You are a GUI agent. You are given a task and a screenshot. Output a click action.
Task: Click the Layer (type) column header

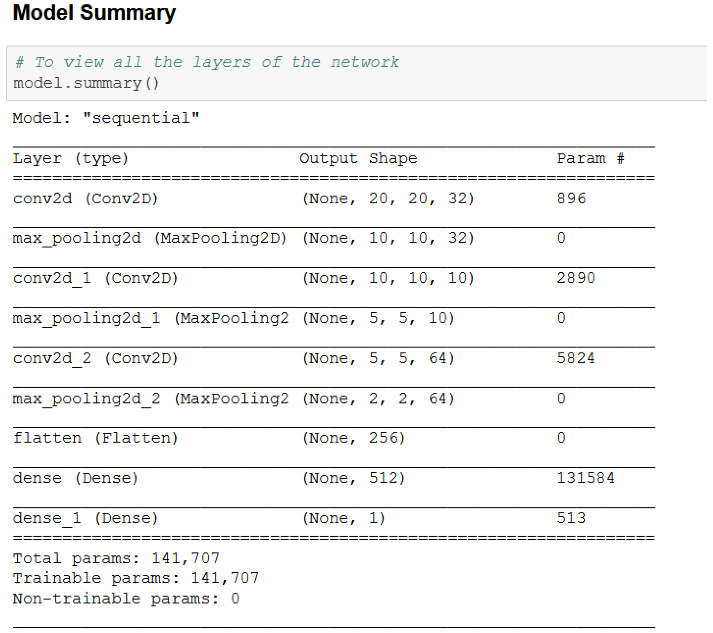[x=71, y=159]
